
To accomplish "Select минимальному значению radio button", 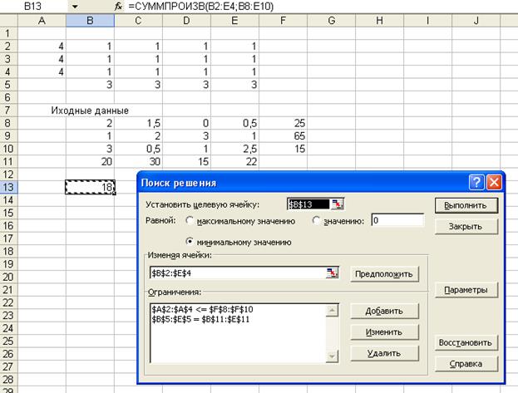I will (190, 242).
